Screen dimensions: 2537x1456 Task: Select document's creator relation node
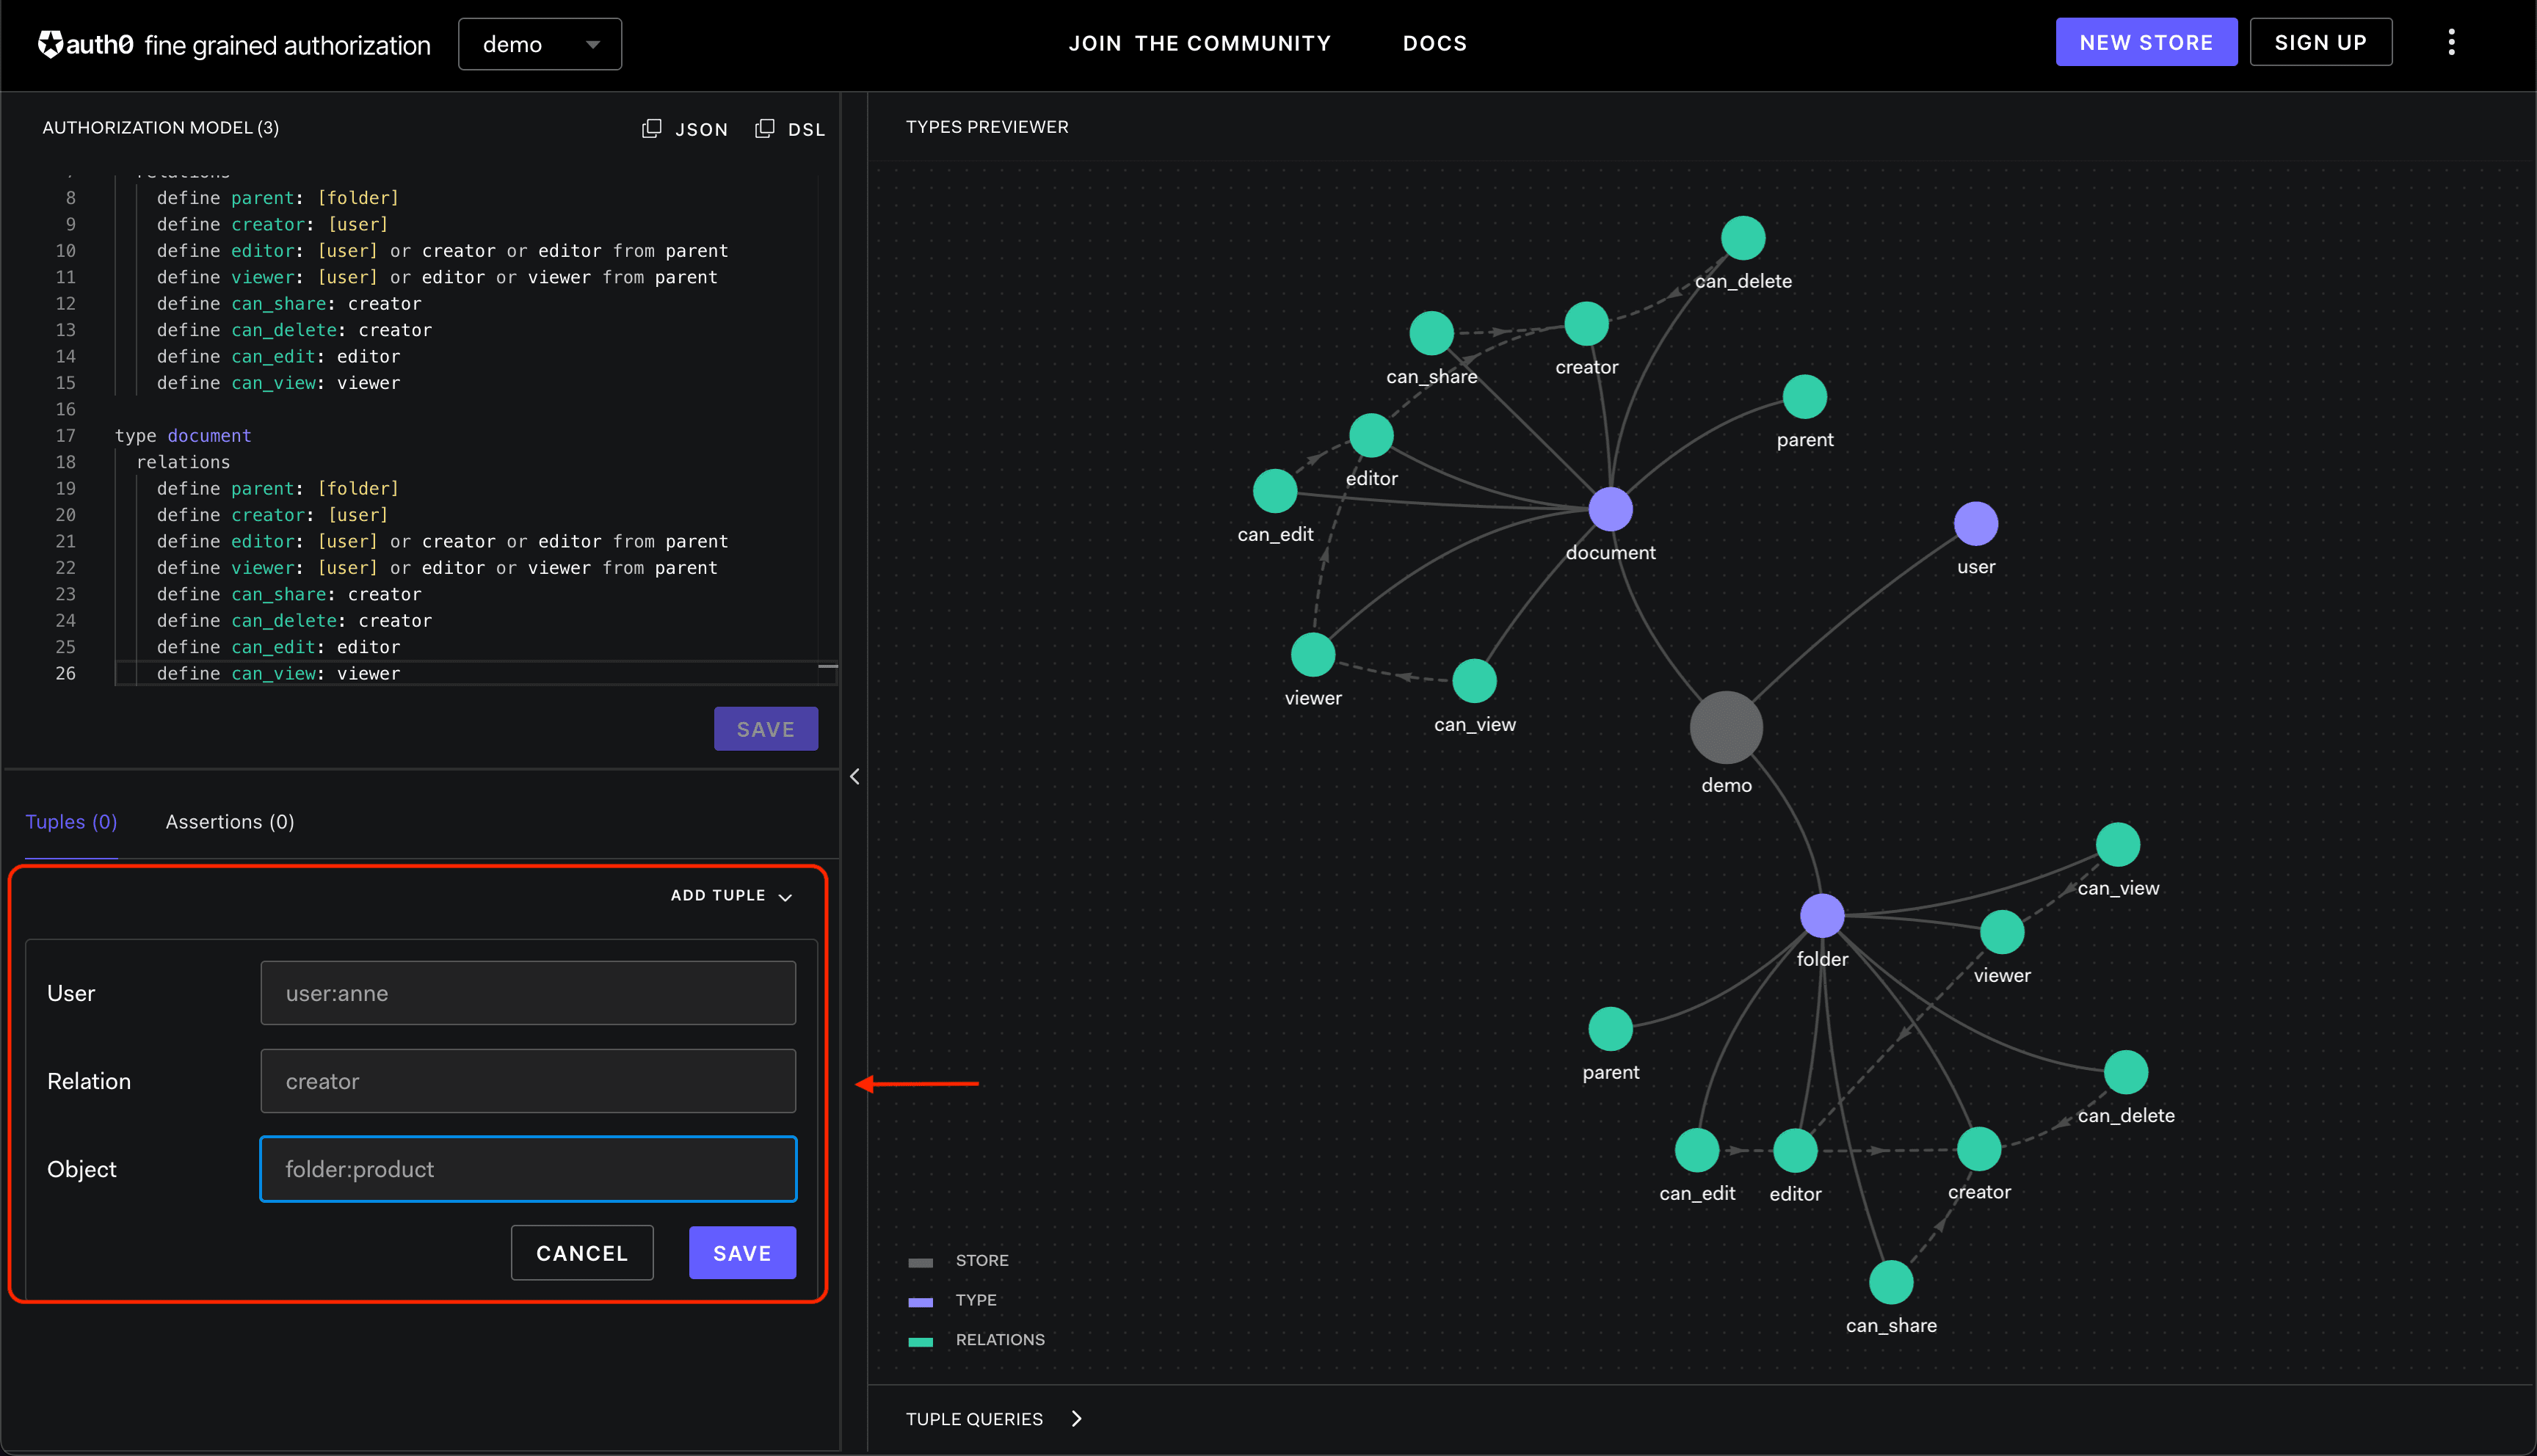(1586, 324)
